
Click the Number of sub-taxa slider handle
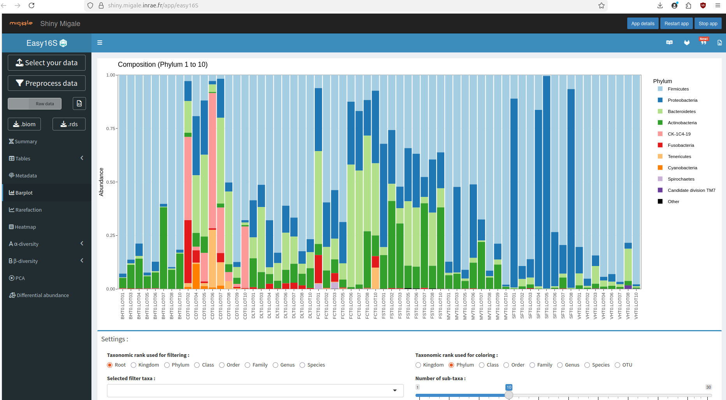(x=509, y=395)
